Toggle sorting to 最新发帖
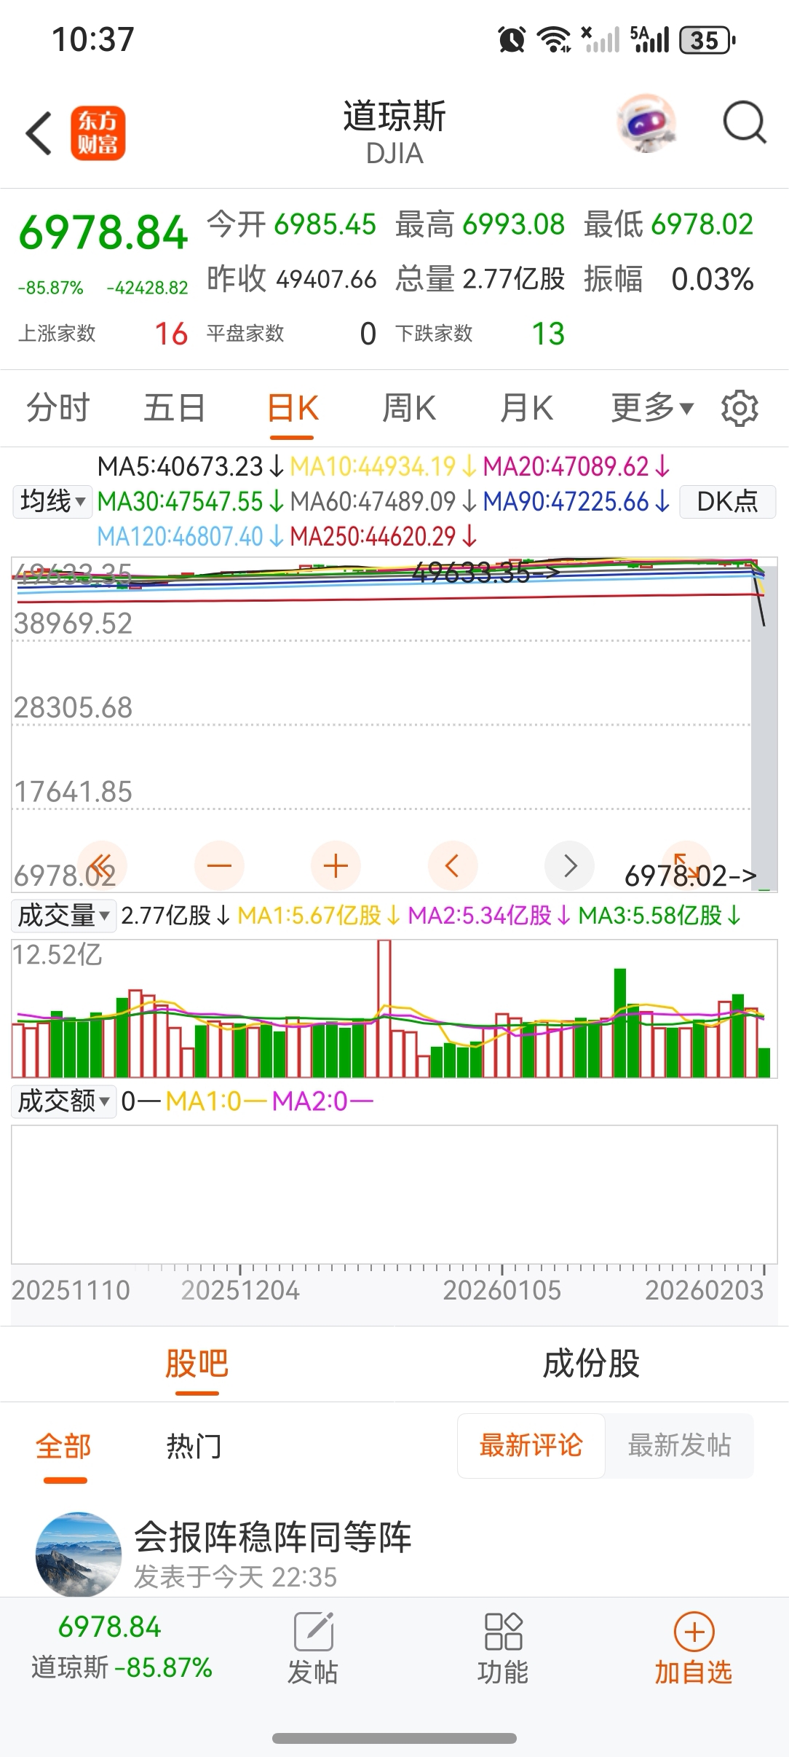This screenshot has height=1757, width=789. click(x=680, y=1446)
